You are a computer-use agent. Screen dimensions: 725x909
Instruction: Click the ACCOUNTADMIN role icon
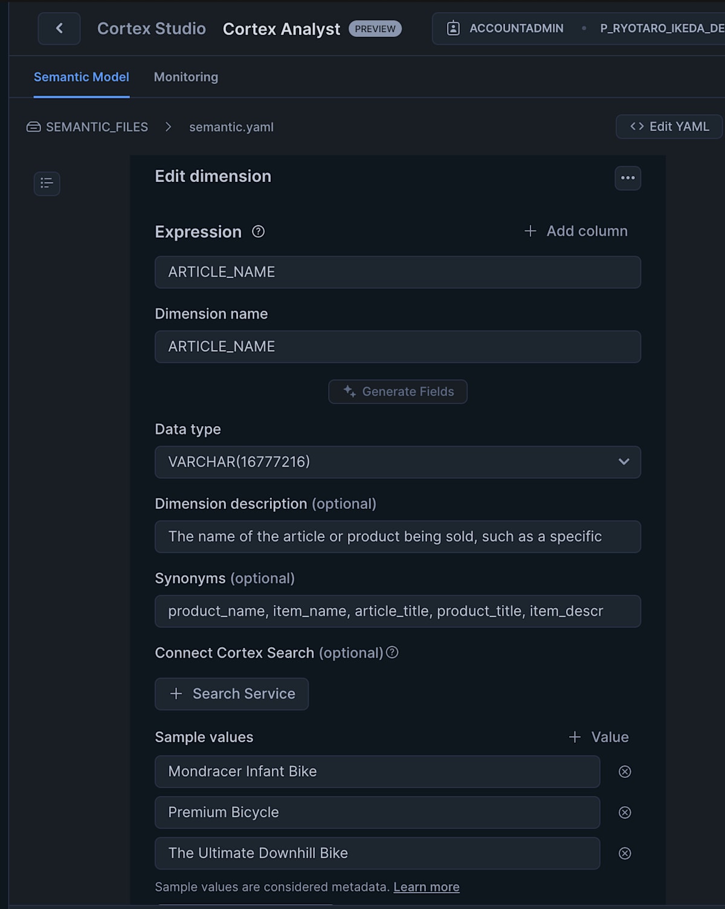(453, 28)
